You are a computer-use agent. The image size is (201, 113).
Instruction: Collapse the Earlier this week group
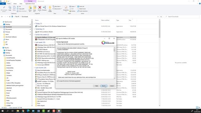pos(35,35)
